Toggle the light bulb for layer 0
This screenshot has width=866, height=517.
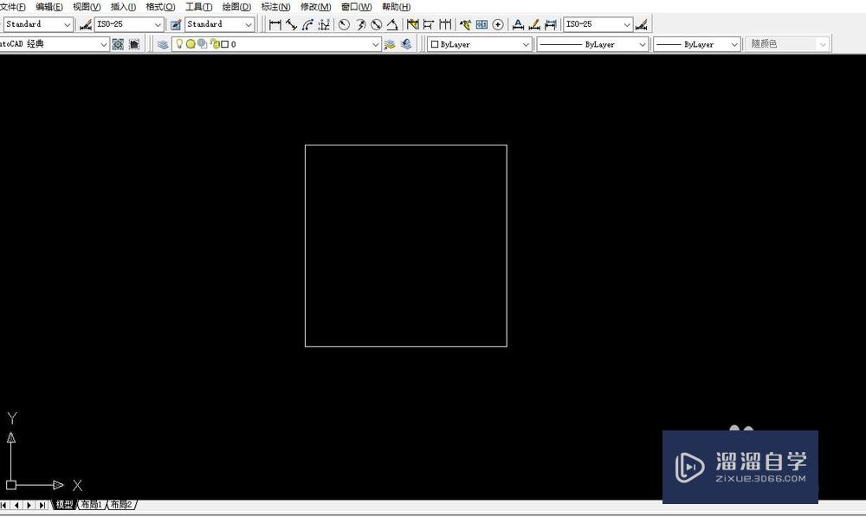[x=179, y=44]
